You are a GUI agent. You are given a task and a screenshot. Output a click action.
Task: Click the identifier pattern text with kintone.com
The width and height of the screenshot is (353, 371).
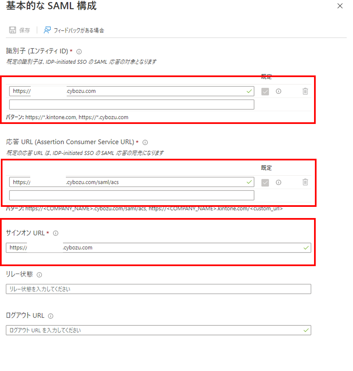pyautogui.click(x=67, y=117)
